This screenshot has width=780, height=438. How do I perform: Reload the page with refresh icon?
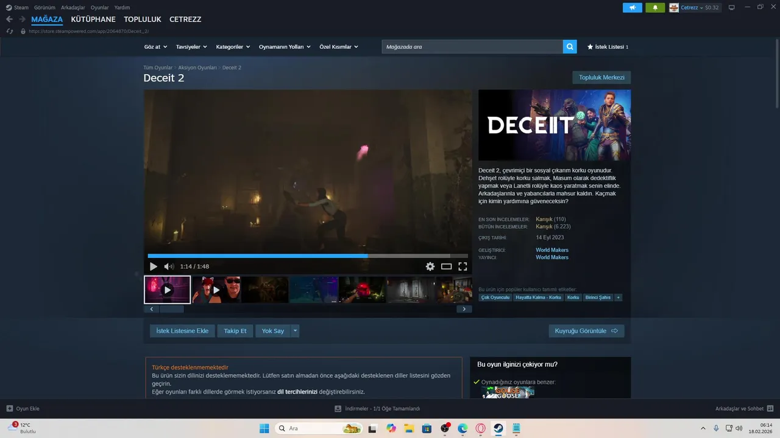10,31
